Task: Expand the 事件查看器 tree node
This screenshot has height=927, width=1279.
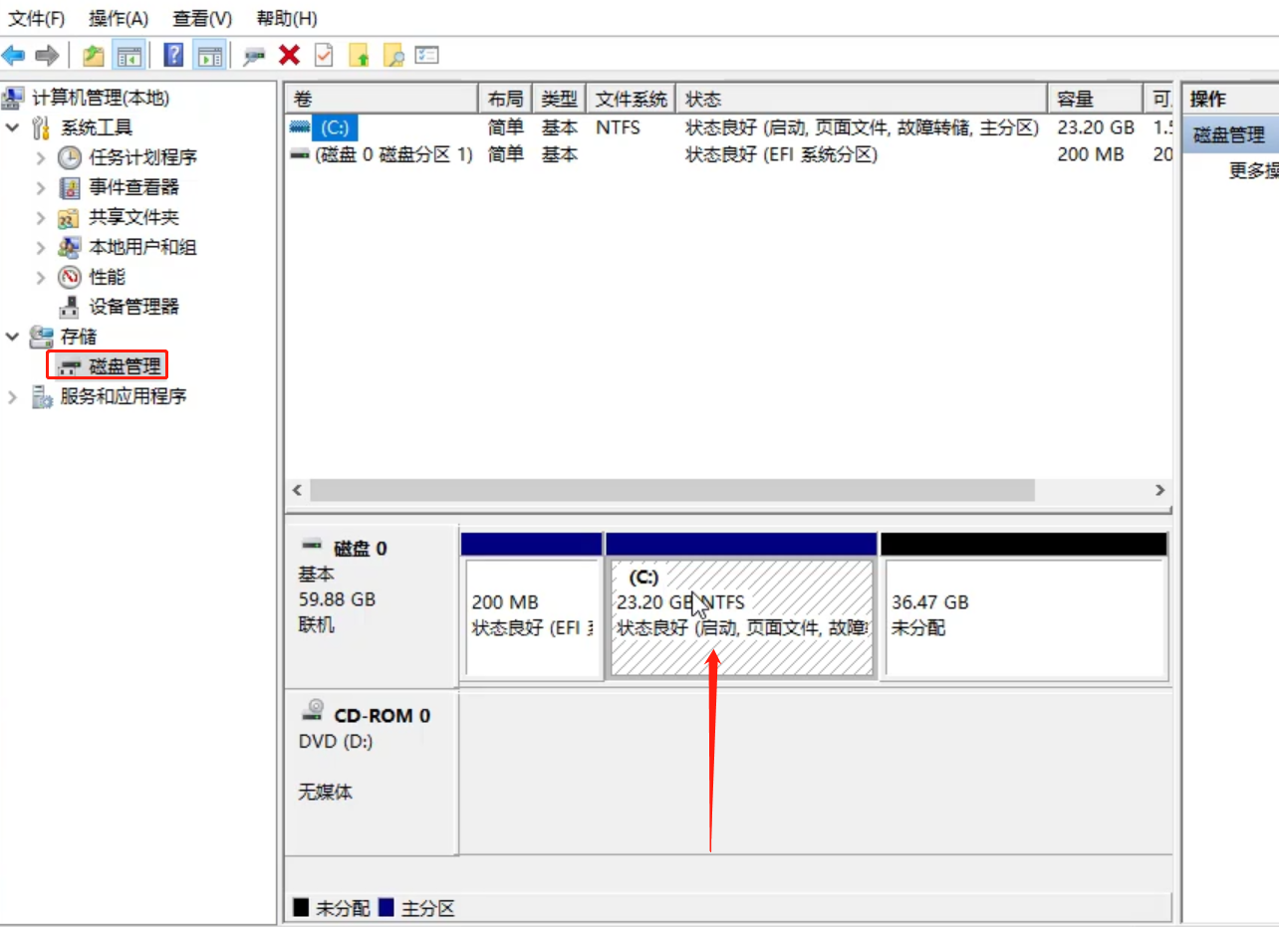Action: coord(41,187)
